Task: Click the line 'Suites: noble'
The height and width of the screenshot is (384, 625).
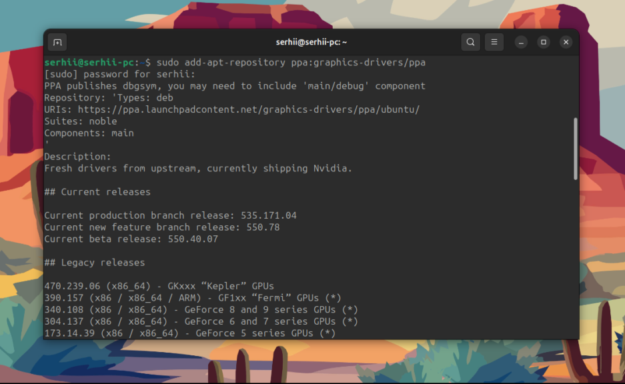Action: click(81, 121)
